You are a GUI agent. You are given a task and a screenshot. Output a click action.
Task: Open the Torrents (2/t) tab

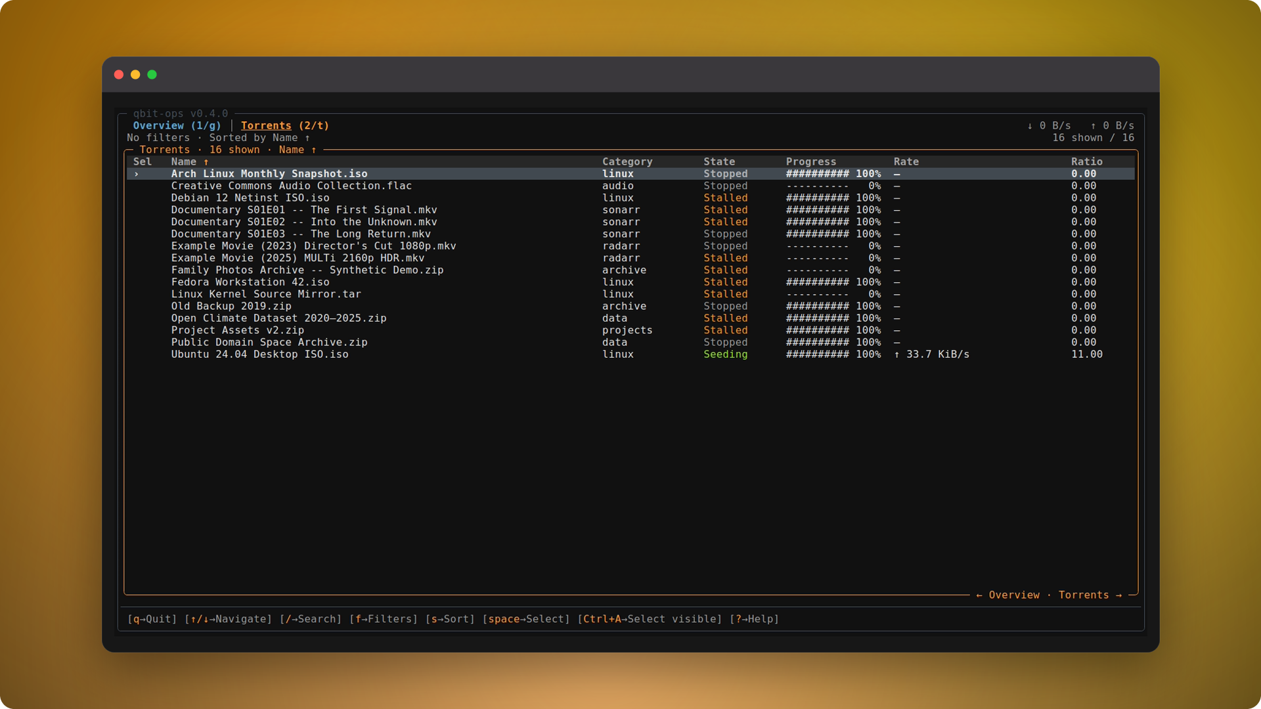pos(285,125)
